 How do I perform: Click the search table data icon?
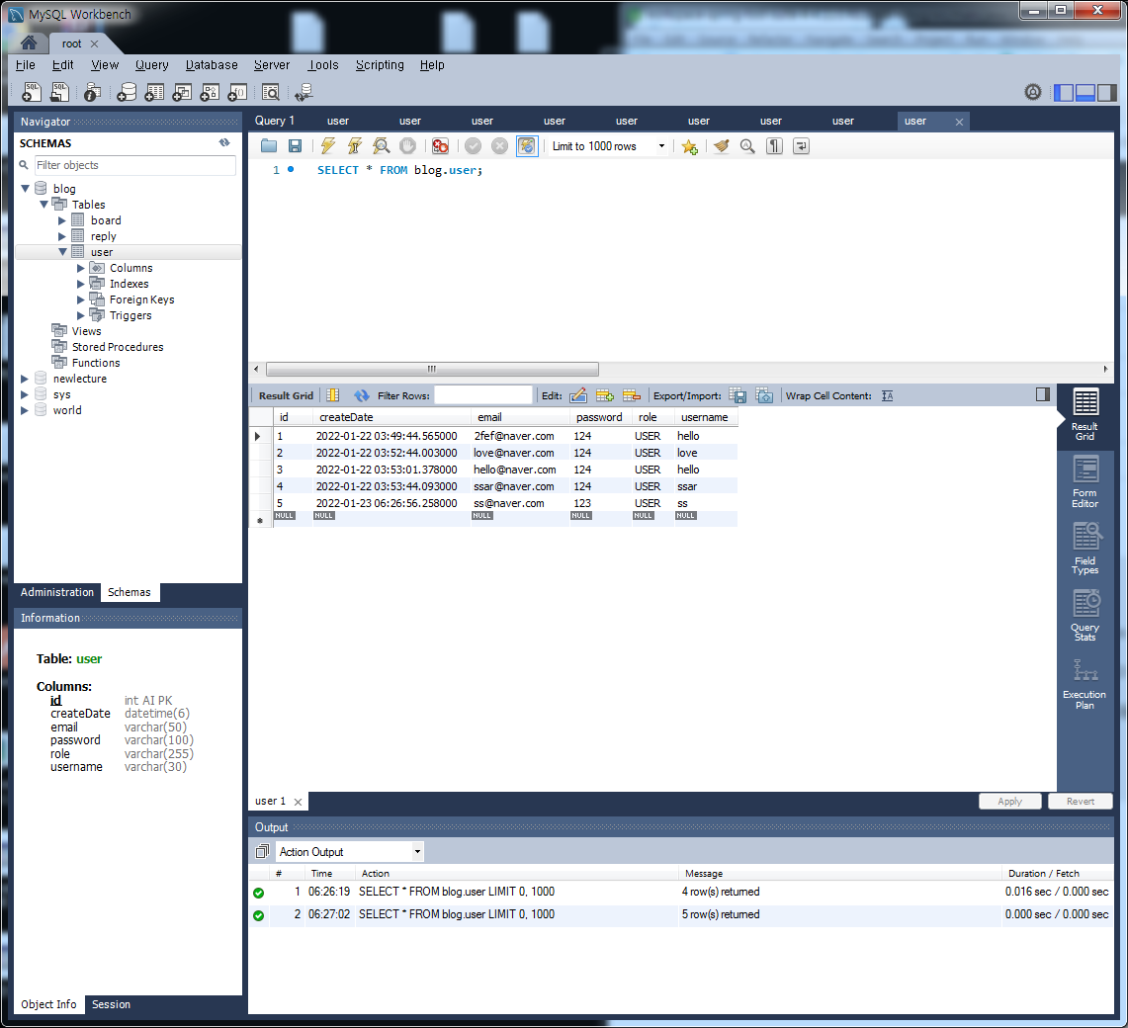[271, 92]
